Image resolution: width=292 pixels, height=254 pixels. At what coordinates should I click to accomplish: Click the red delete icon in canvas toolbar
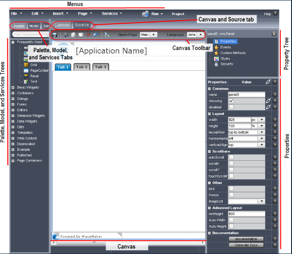[x=89, y=35]
